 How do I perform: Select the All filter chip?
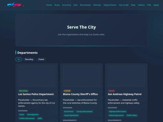tap(19, 59)
